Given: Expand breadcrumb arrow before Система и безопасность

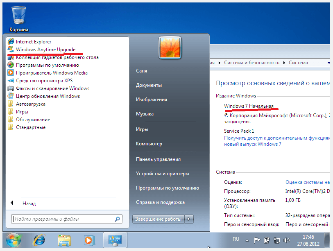Looking at the screenshot, I should pos(220,63).
